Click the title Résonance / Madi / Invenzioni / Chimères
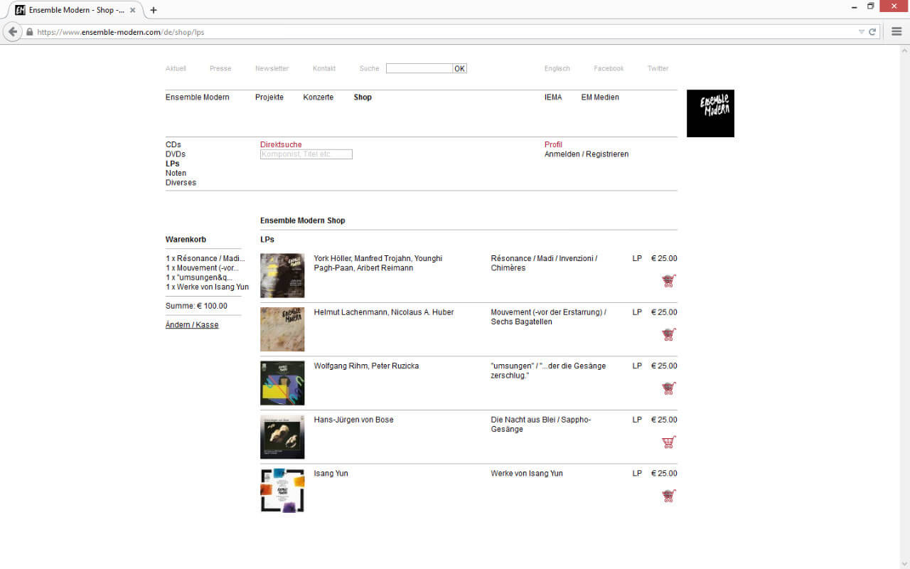 pos(544,263)
